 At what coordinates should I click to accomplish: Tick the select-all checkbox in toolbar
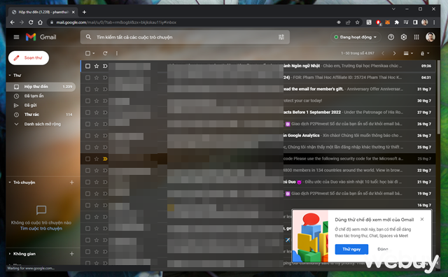tap(87, 53)
